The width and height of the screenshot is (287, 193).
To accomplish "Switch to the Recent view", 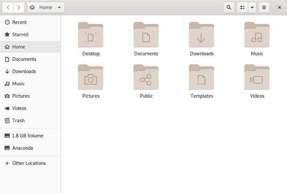I will pyautogui.click(x=19, y=22).
